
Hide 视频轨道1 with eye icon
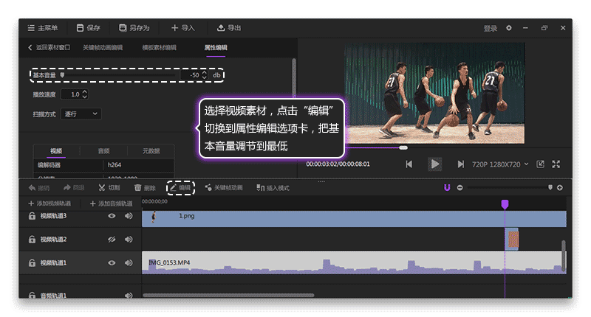pos(112,263)
